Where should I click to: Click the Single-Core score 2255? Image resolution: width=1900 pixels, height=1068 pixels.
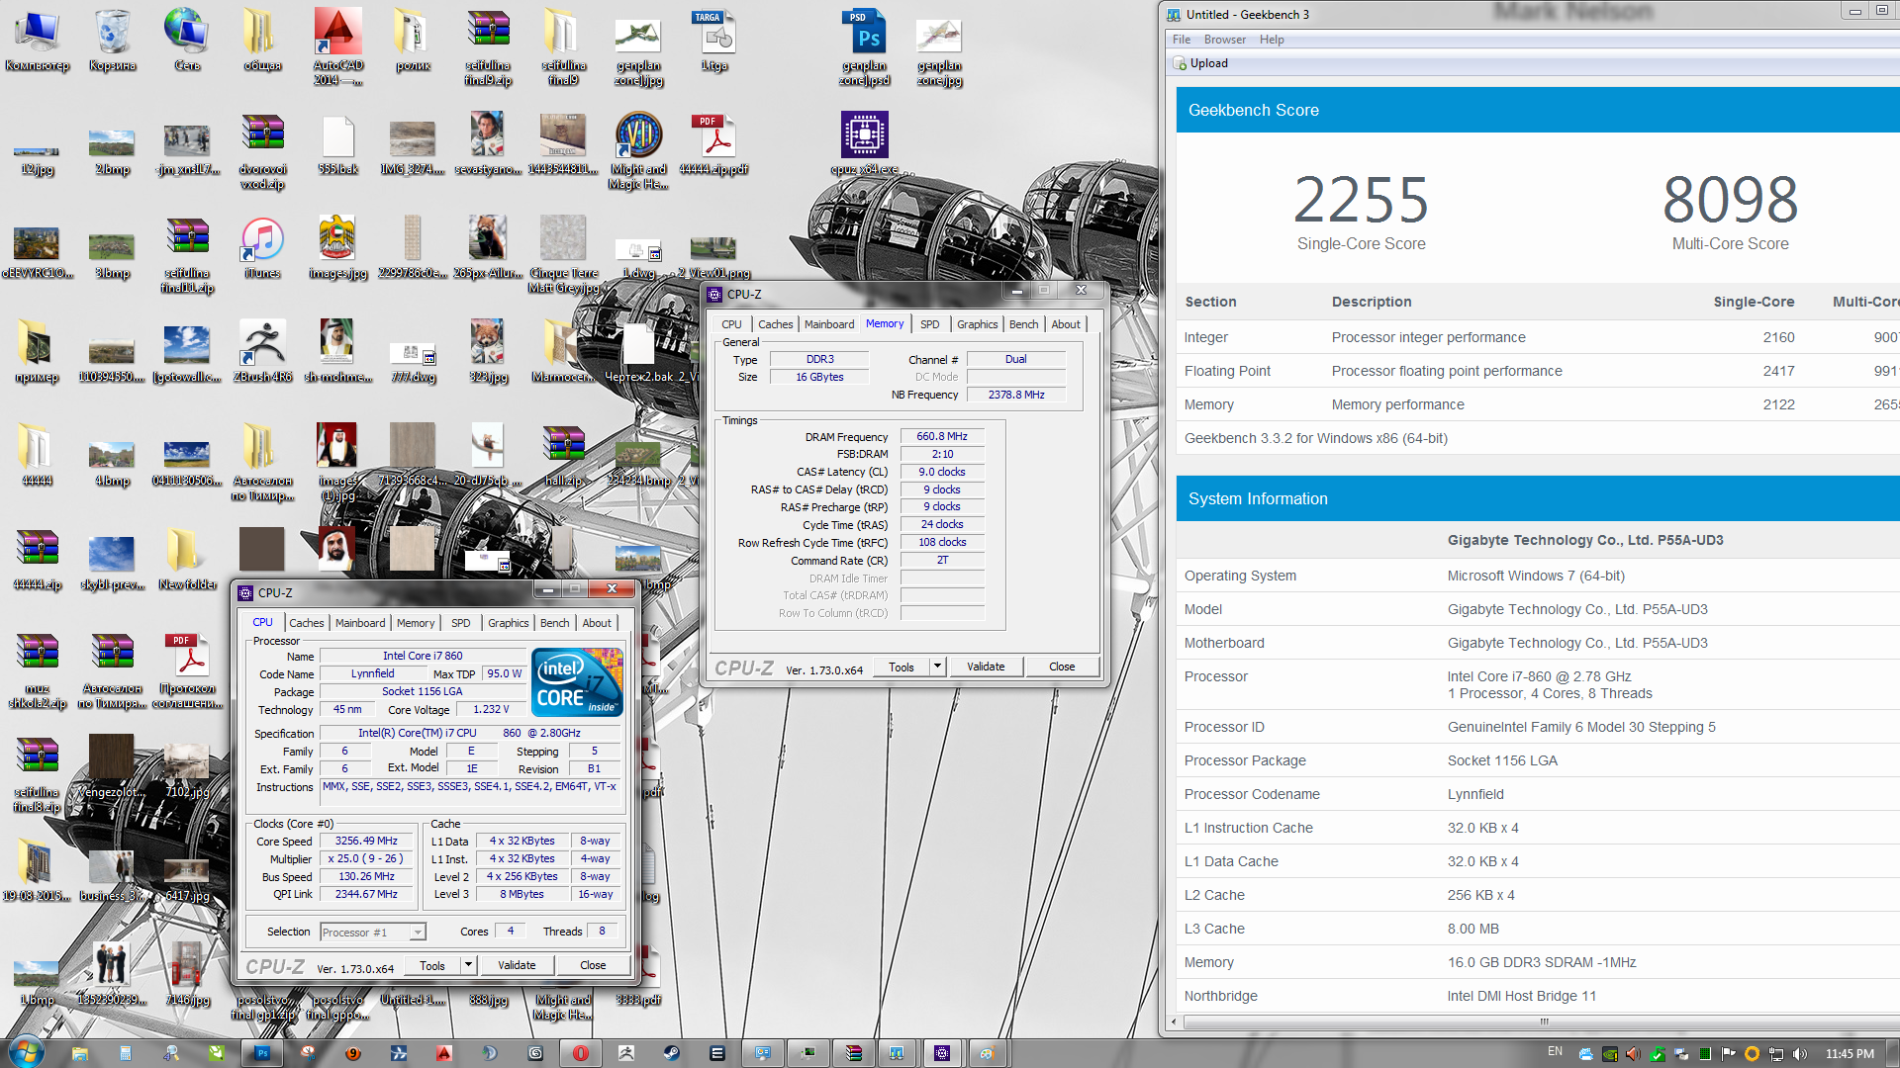pyautogui.click(x=1361, y=200)
